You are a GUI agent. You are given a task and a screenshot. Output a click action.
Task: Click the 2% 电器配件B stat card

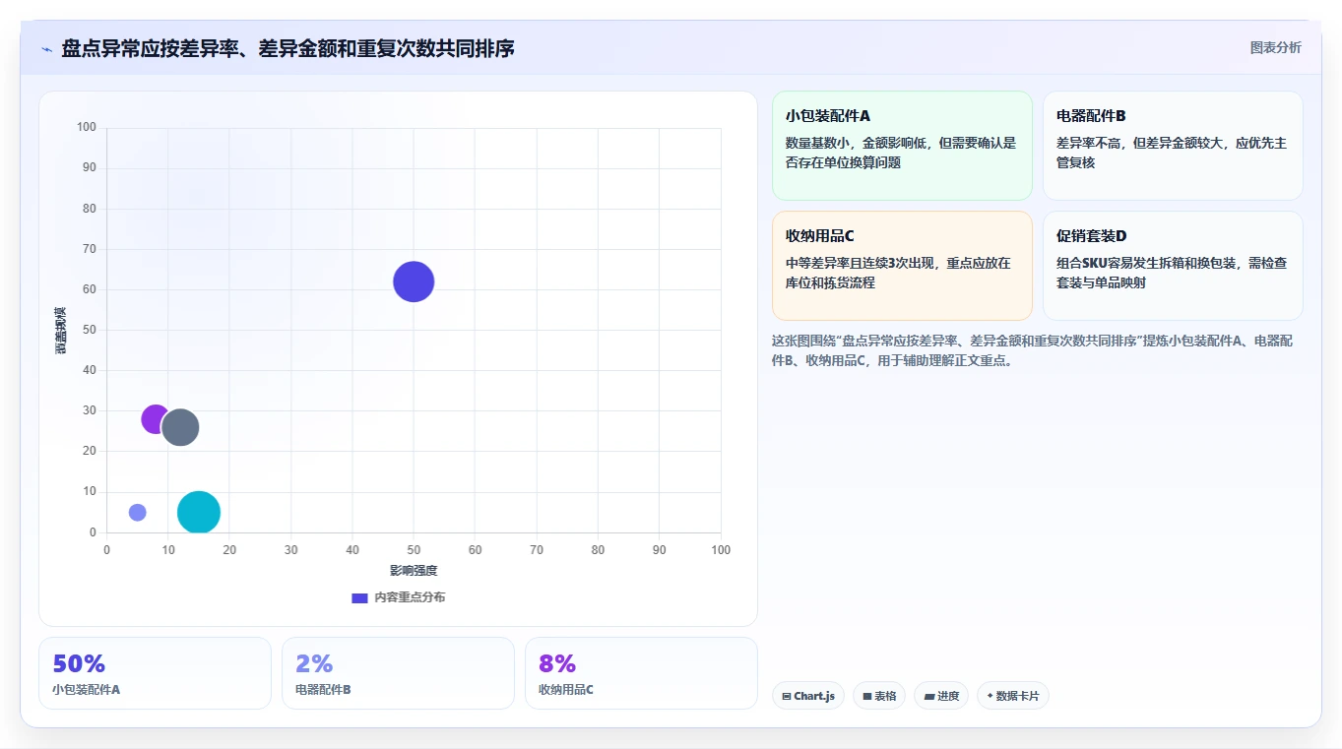[398, 673]
